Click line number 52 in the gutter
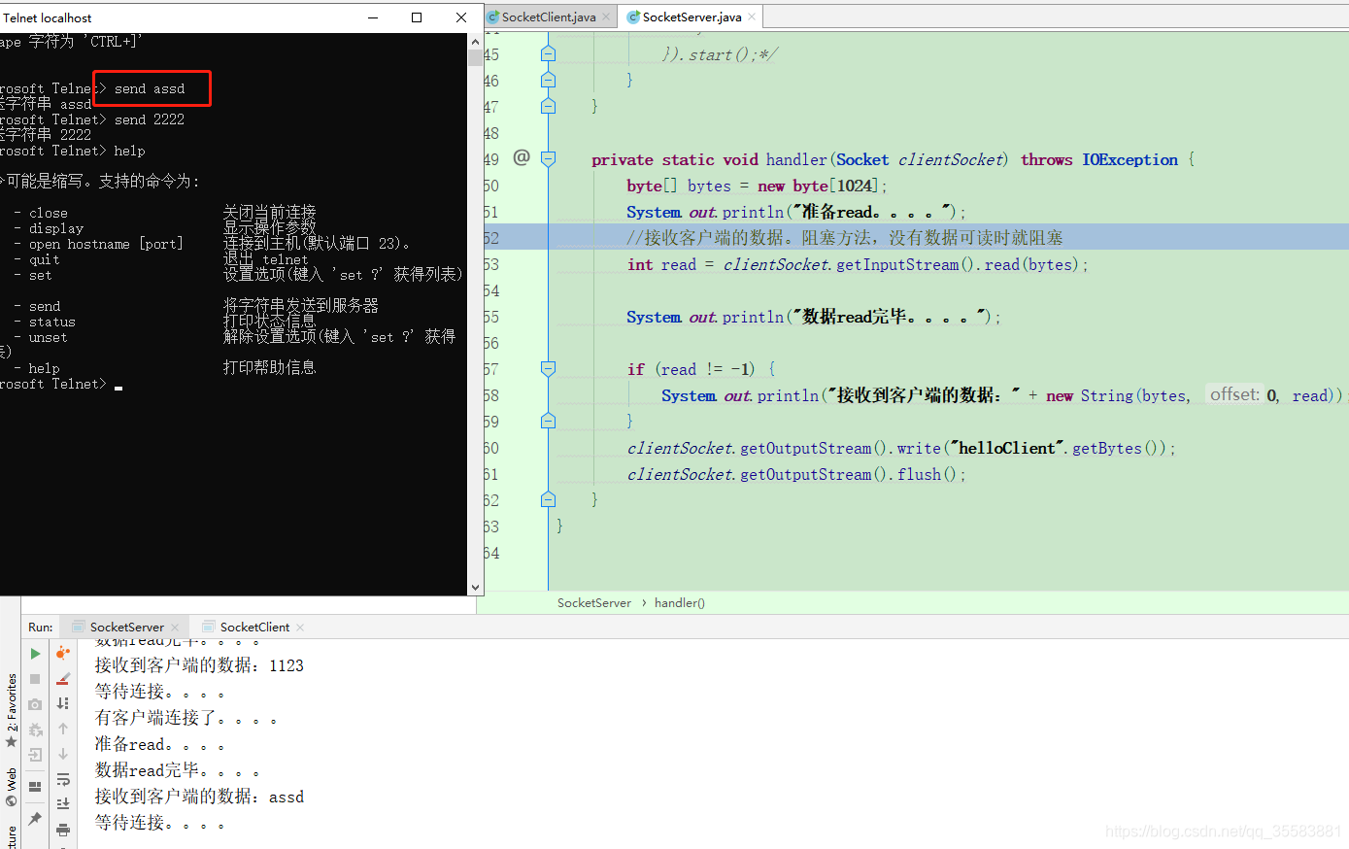The height and width of the screenshot is (849, 1349). (491, 238)
